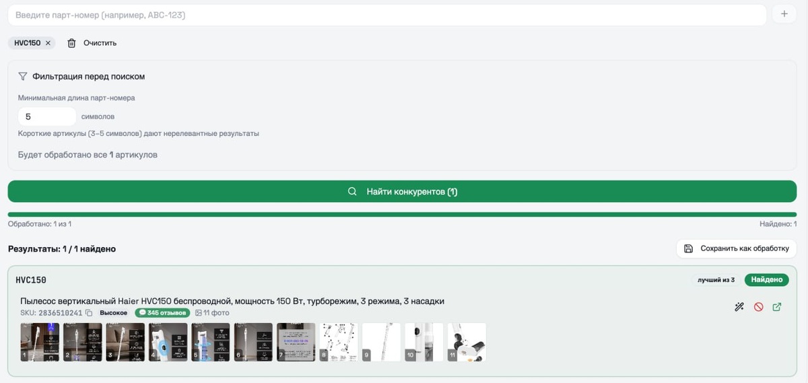Open product photo thumbnail 9
The image size is (808, 383).
(382, 342)
